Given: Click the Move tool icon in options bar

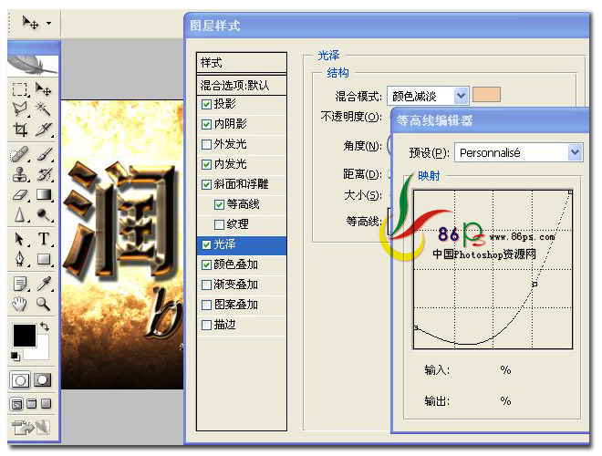Looking at the screenshot, I should [31, 23].
